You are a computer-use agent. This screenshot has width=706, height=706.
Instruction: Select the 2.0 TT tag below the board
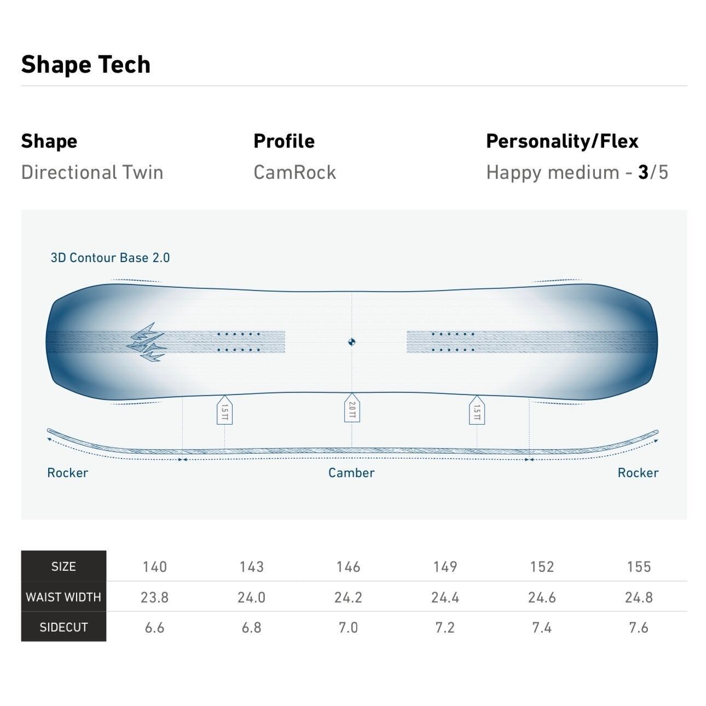352,408
